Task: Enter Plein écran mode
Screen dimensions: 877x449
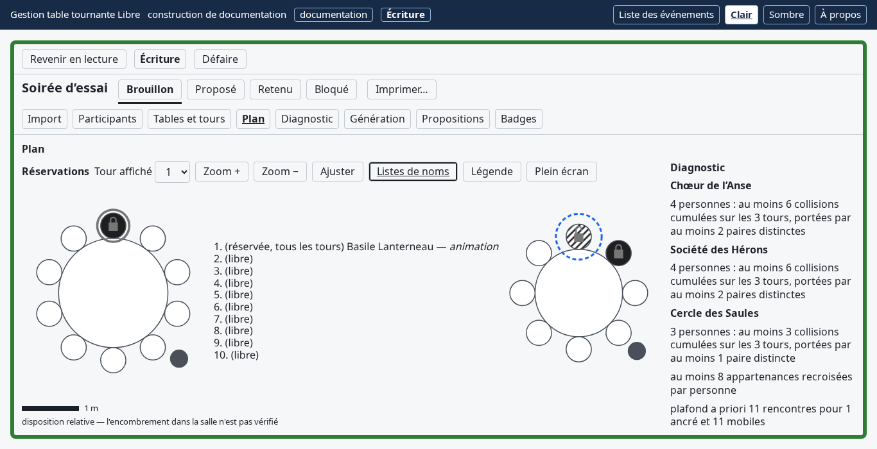Action: 562,172
